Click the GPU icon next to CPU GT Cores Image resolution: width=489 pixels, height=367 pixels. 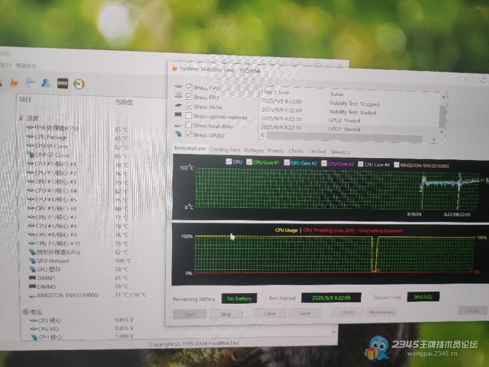pyautogui.click(x=30, y=154)
